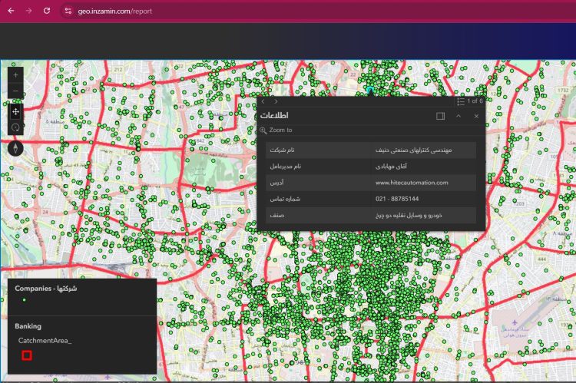Image resolution: width=576 pixels, height=383 pixels.
Task: Select the pan navigation tool
Action: [15, 111]
